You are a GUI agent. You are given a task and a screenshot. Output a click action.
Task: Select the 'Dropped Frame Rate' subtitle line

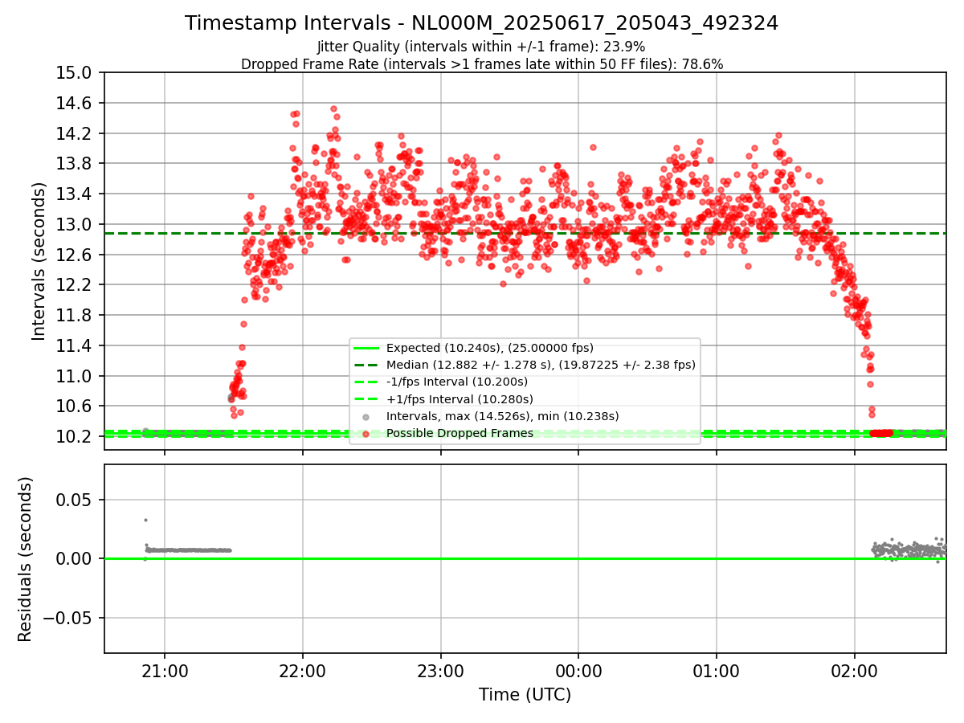481,64
